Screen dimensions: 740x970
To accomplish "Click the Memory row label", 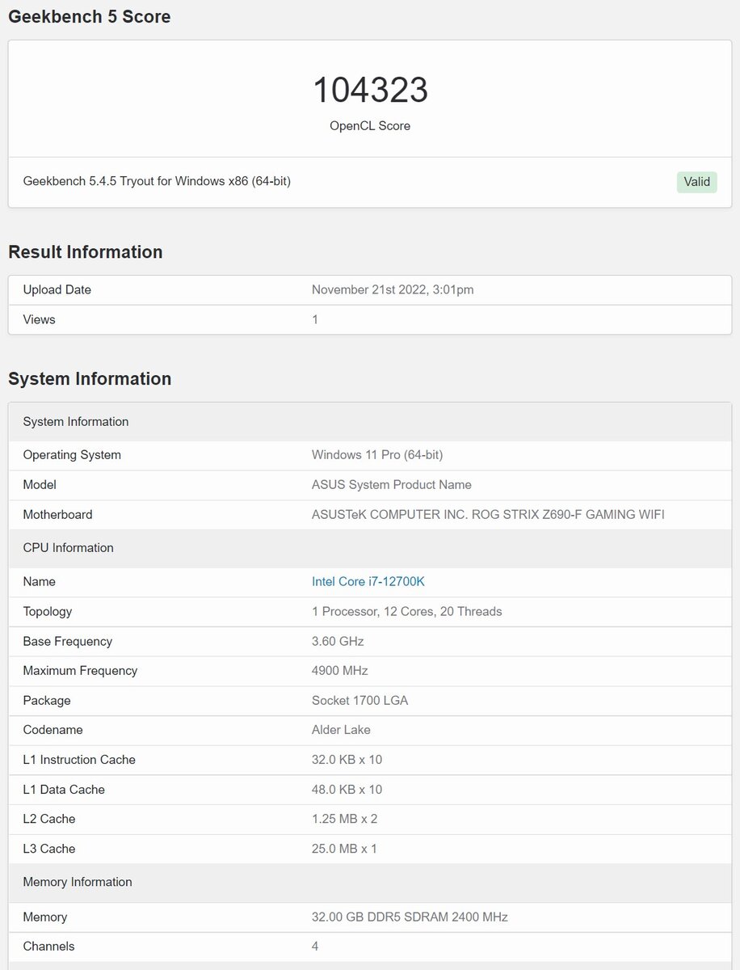I will coord(45,917).
